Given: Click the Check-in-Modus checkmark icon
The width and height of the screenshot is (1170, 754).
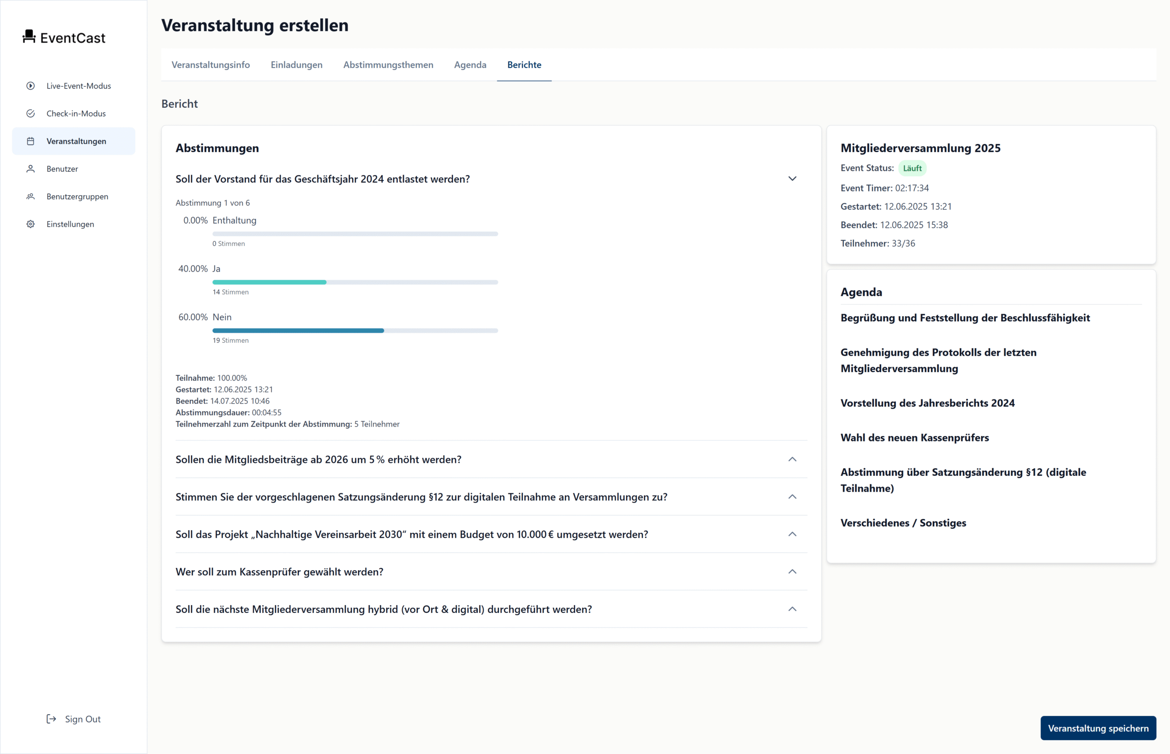Looking at the screenshot, I should pyautogui.click(x=30, y=114).
